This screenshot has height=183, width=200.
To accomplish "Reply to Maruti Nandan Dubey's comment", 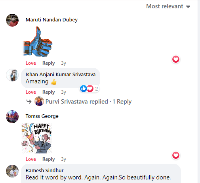I will click(x=49, y=63).
